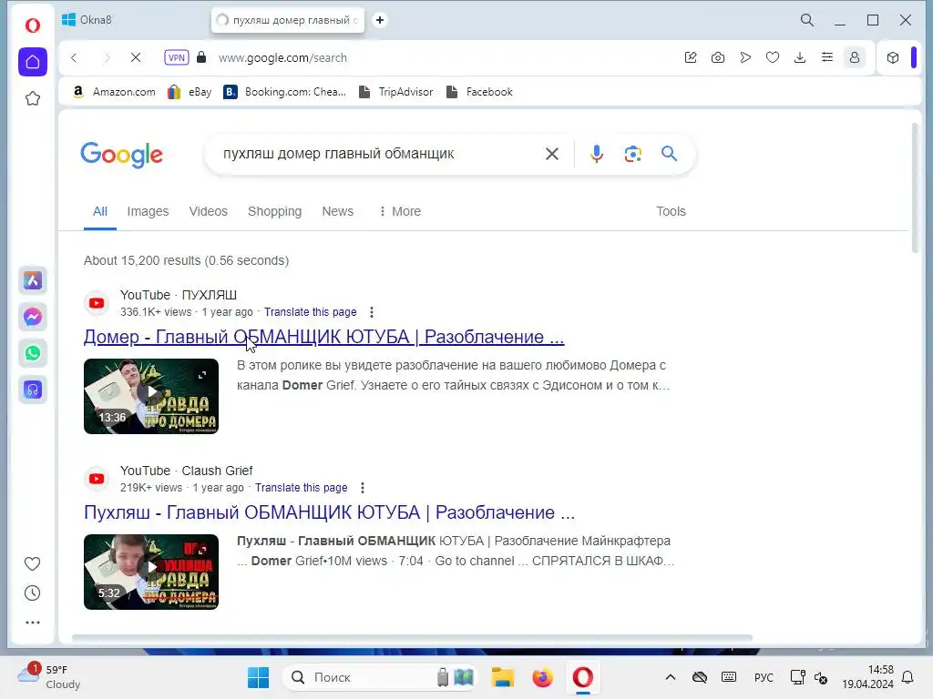
Task: Clear the Google search text
Action: tap(551, 154)
